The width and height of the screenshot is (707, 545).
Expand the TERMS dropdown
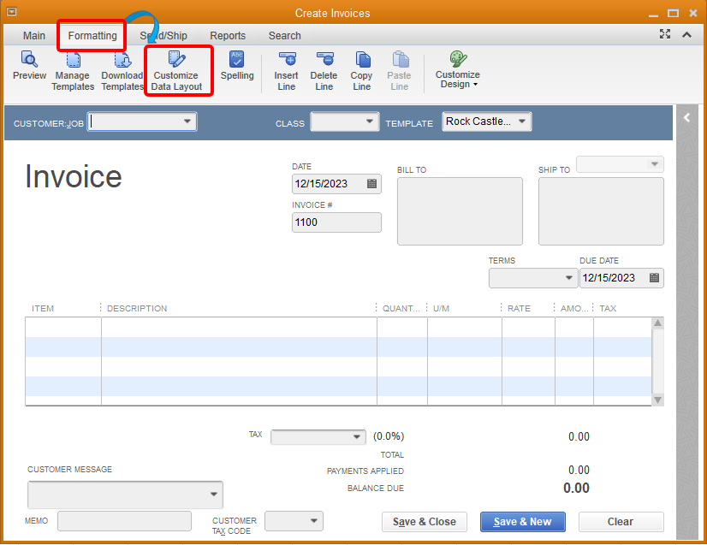(569, 277)
